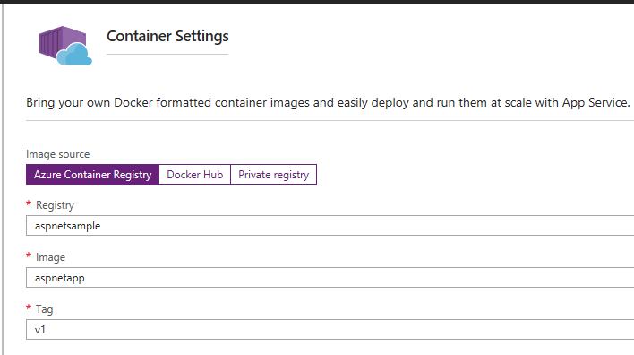Click the Registry field label
Screen dimensions: 634x355
pyautogui.click(x=55, y=205)
